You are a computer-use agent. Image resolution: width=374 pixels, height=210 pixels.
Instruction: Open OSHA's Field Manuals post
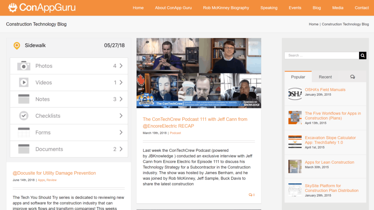pyautogui.click(x=325, y=90)
